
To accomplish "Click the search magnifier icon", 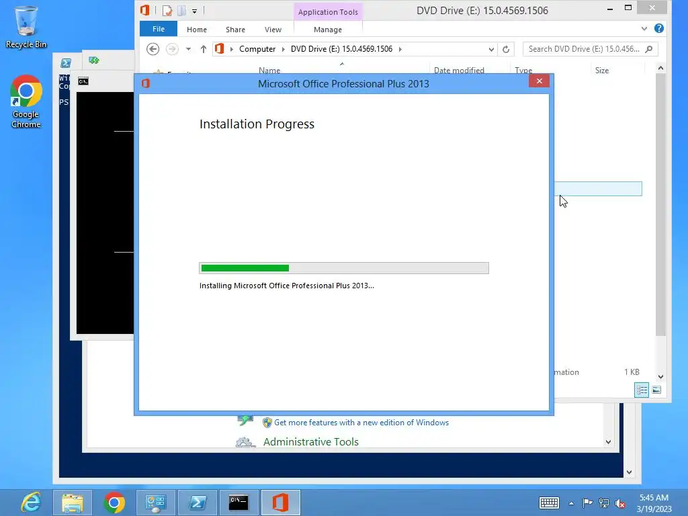I will [649, 48].
